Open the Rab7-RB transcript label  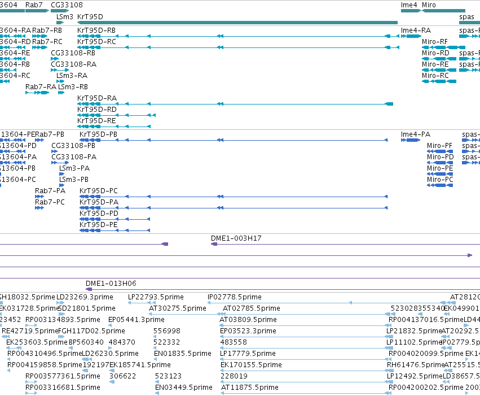pos(47,31)
